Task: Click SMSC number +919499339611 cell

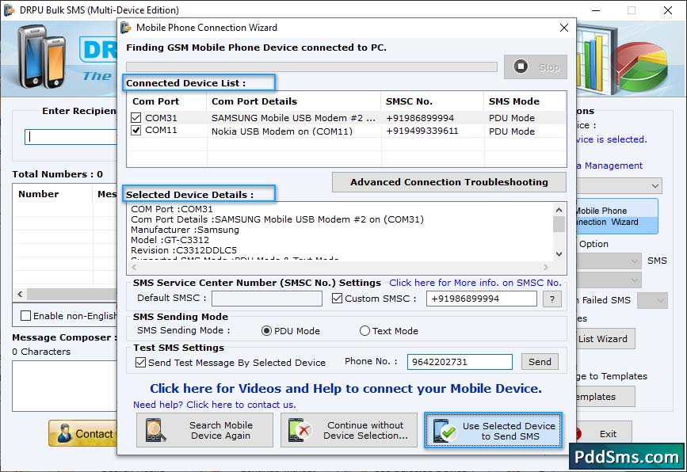Action: tap(422, 131)
